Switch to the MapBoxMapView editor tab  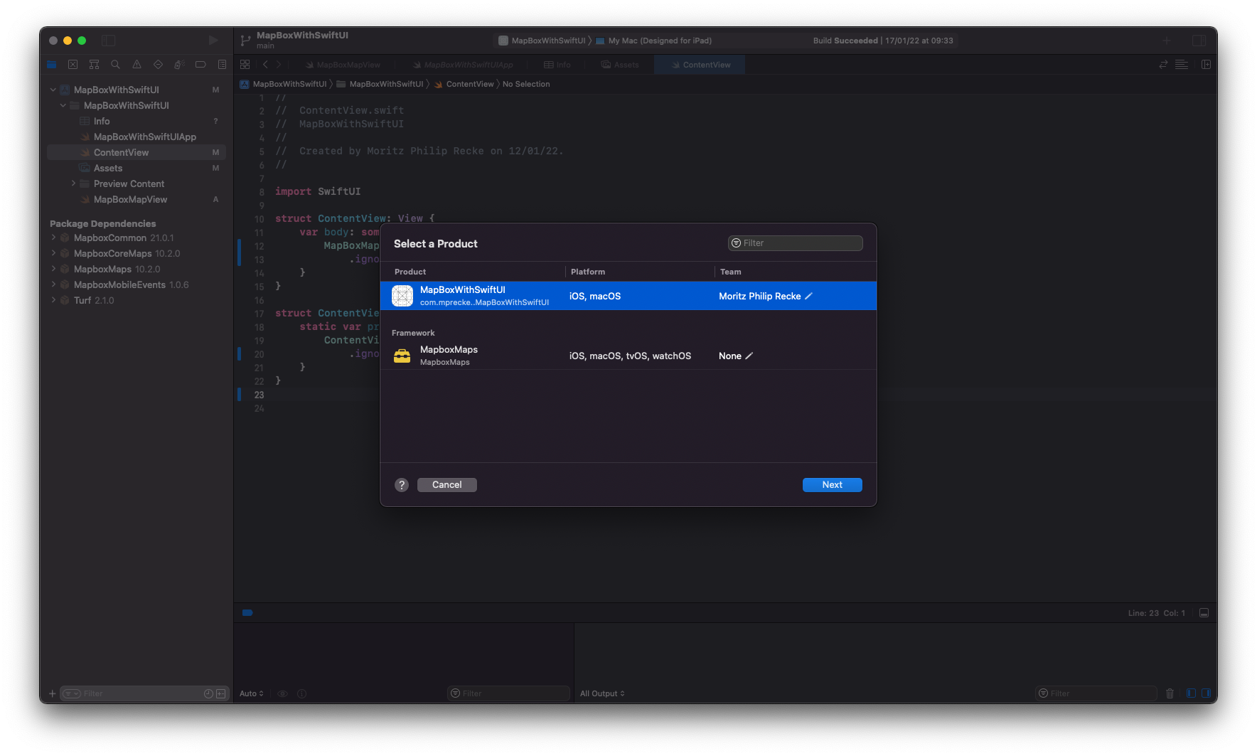coord(343,65)
